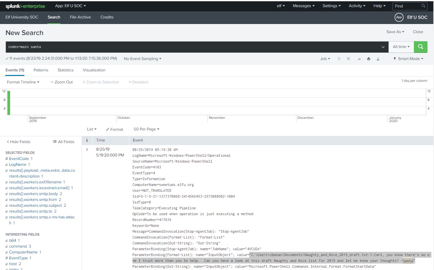Click the share job arrow icon
Viewport: 434px width, 270px height.
(359, 59)
